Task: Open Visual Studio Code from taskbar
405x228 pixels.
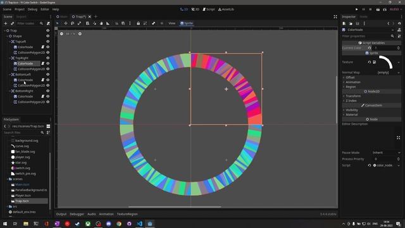Action: 139,224
